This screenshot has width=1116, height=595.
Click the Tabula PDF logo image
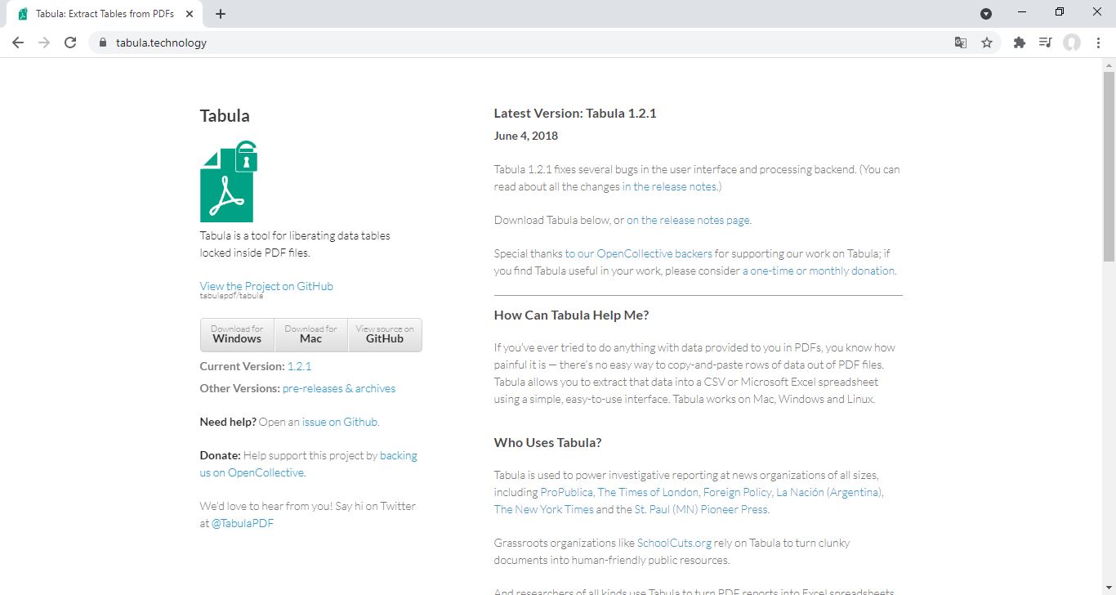[228, 181]
